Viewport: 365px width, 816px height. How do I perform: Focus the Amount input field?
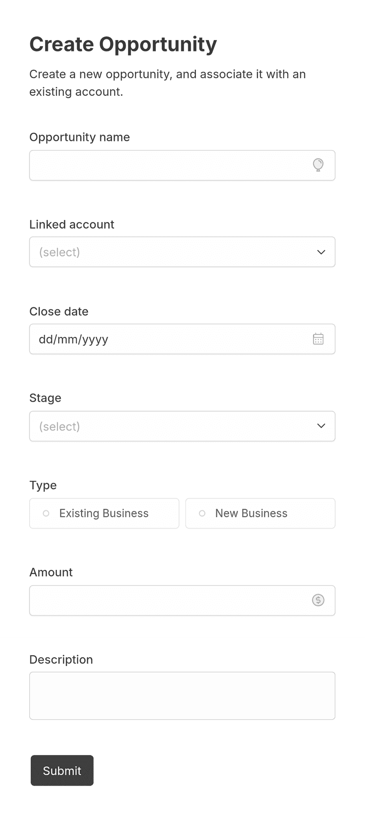tap(182, 600)
